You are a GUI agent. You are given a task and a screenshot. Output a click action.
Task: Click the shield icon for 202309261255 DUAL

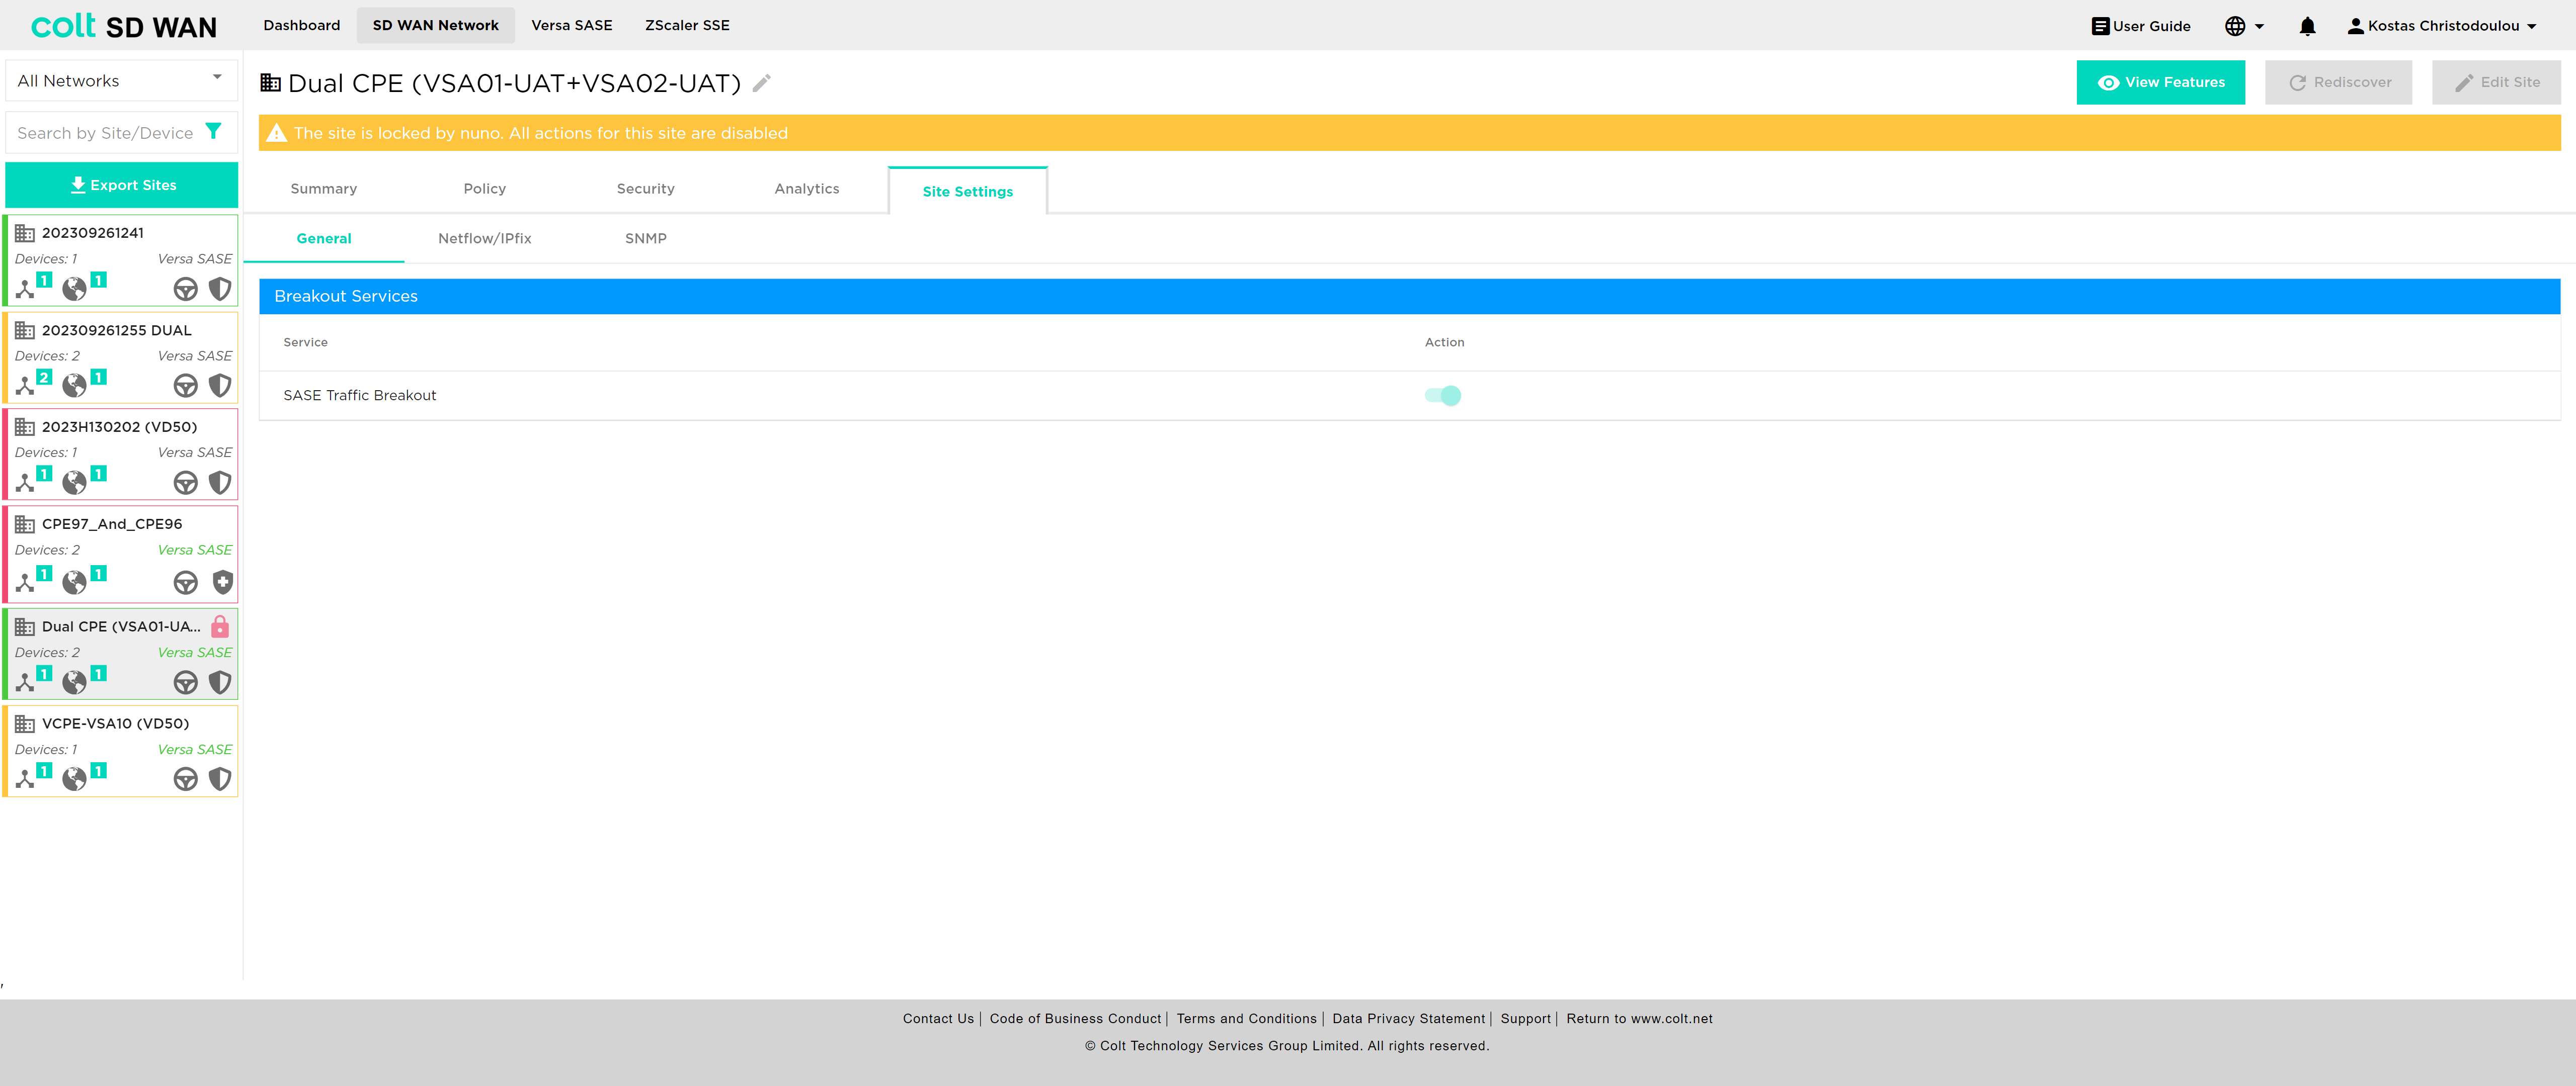coord(220,386)
